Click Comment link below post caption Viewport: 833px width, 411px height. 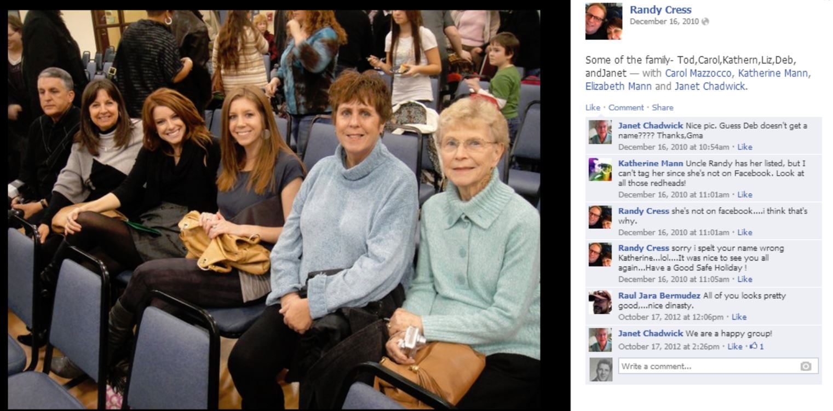click(x=626, y=107)
